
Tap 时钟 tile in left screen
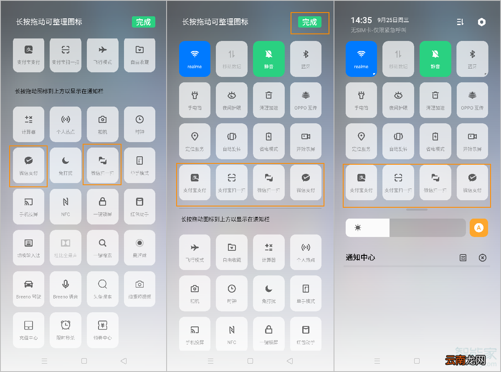point(139,125)
